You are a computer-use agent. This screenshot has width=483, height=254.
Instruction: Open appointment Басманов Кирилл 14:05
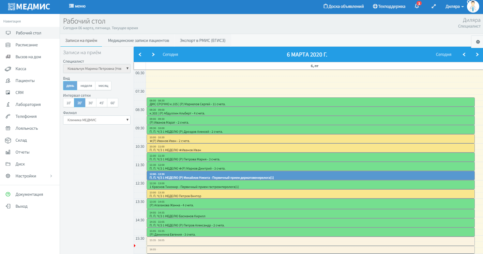pos(311,214)
